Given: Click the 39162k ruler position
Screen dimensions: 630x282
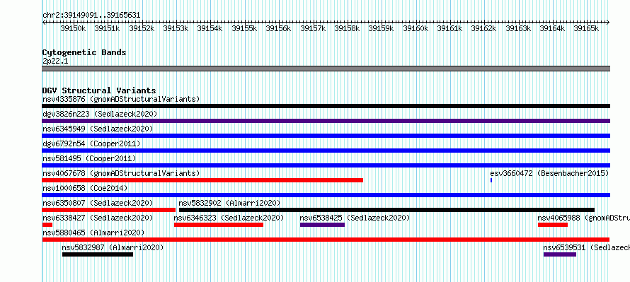Looking at the screenshot, I should 483,28.
